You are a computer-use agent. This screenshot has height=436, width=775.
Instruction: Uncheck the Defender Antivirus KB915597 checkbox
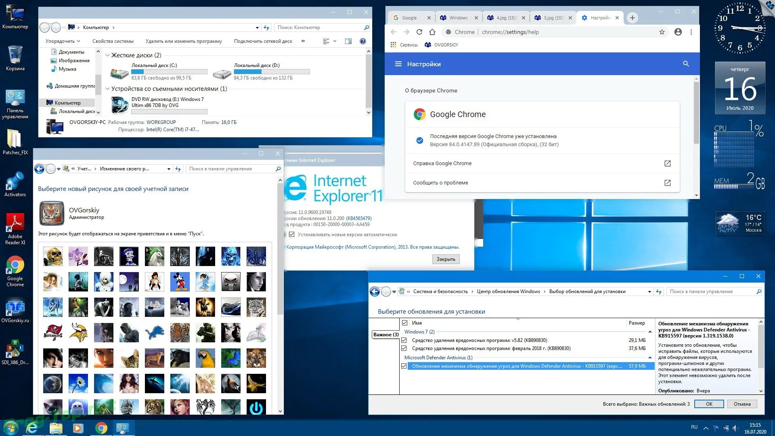tap(404, 366)
